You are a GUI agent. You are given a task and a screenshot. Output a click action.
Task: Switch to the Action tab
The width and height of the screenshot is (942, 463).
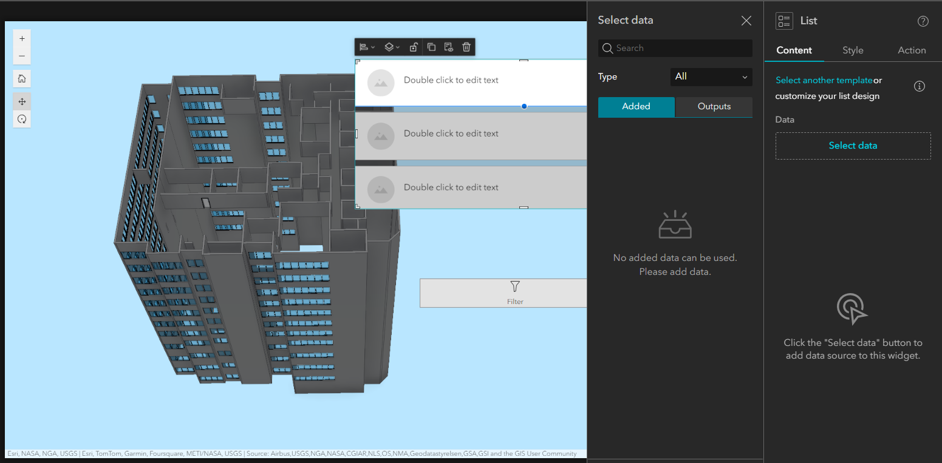click(x=912, y=50)
